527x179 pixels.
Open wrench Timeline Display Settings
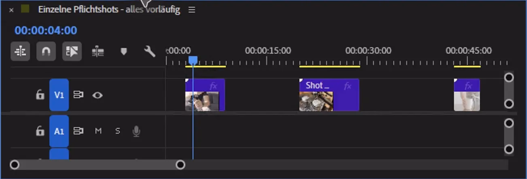pyautogui.click(x=150, y=51)
